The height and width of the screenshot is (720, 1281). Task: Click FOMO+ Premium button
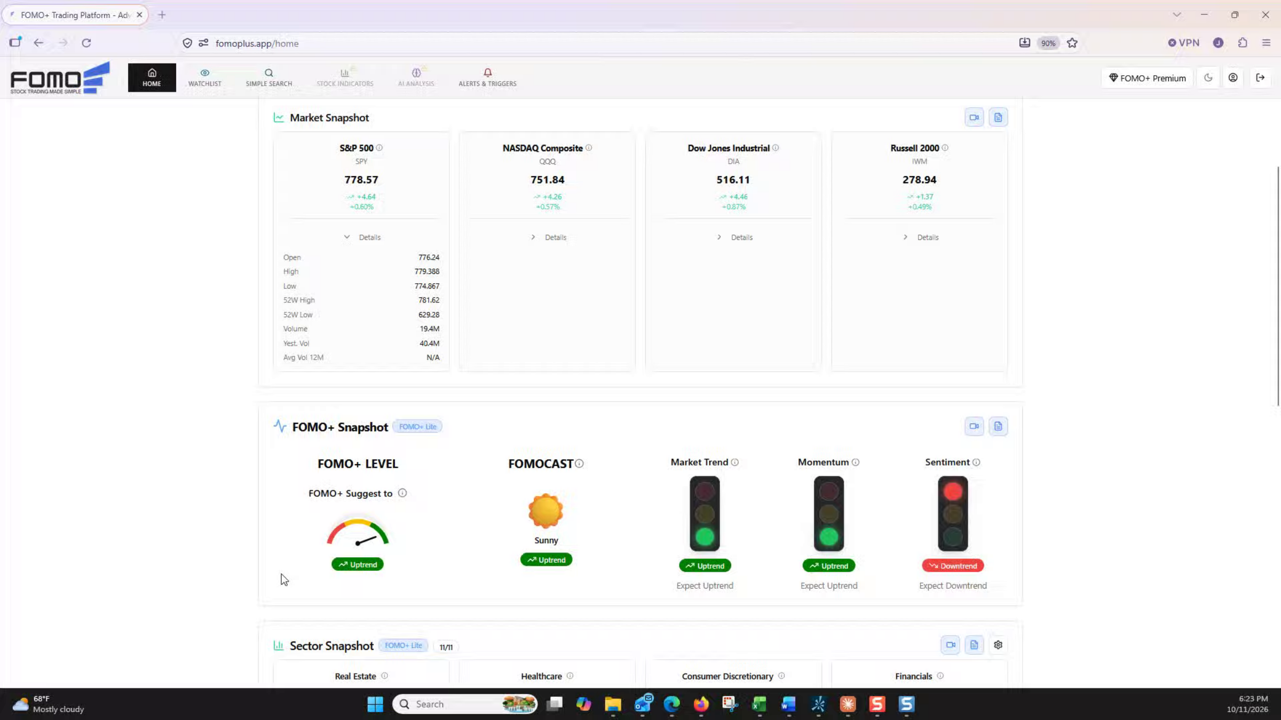(x=1147, y=78)
